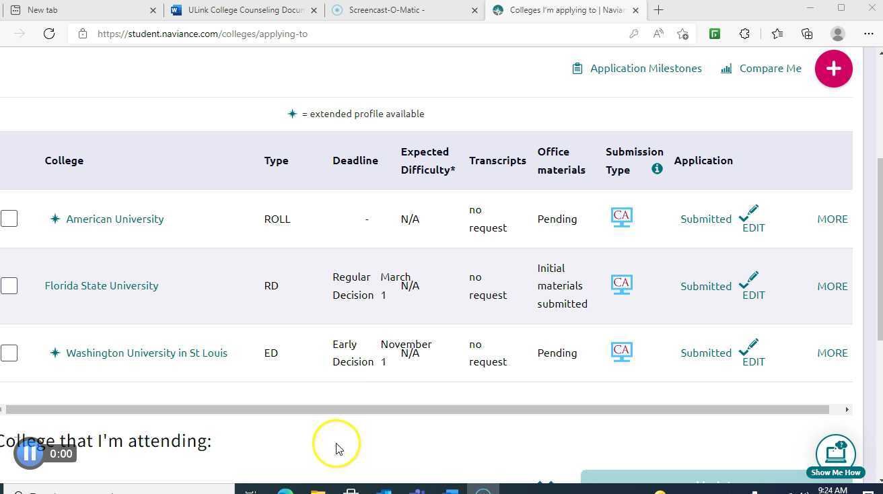
Task: Add this page to favorites
Action: coord(682,34)
